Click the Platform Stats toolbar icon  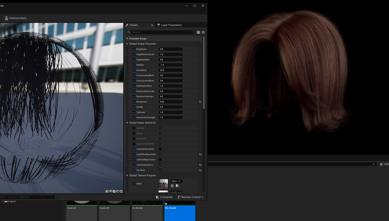pos(6,18)
